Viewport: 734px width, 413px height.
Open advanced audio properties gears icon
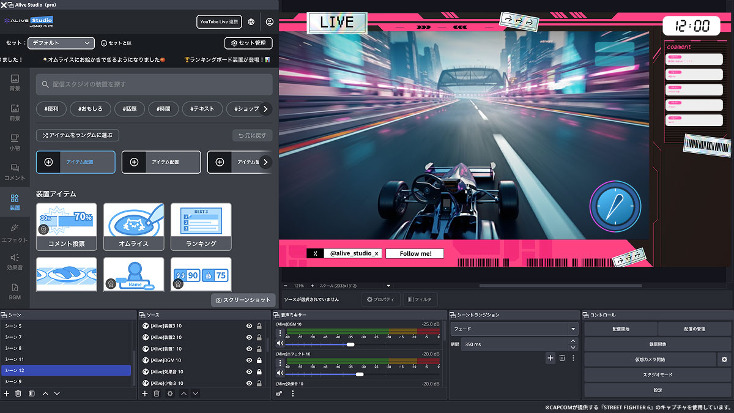click(279, 393)
